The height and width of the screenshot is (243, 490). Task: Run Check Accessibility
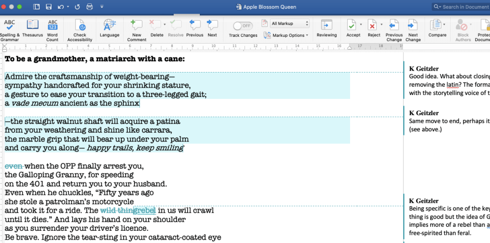pyautogui.click(x=80, y=29)
